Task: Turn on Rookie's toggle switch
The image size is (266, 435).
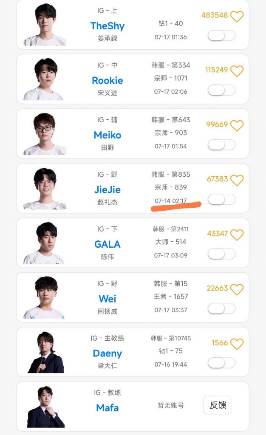Action: [221, 90]
